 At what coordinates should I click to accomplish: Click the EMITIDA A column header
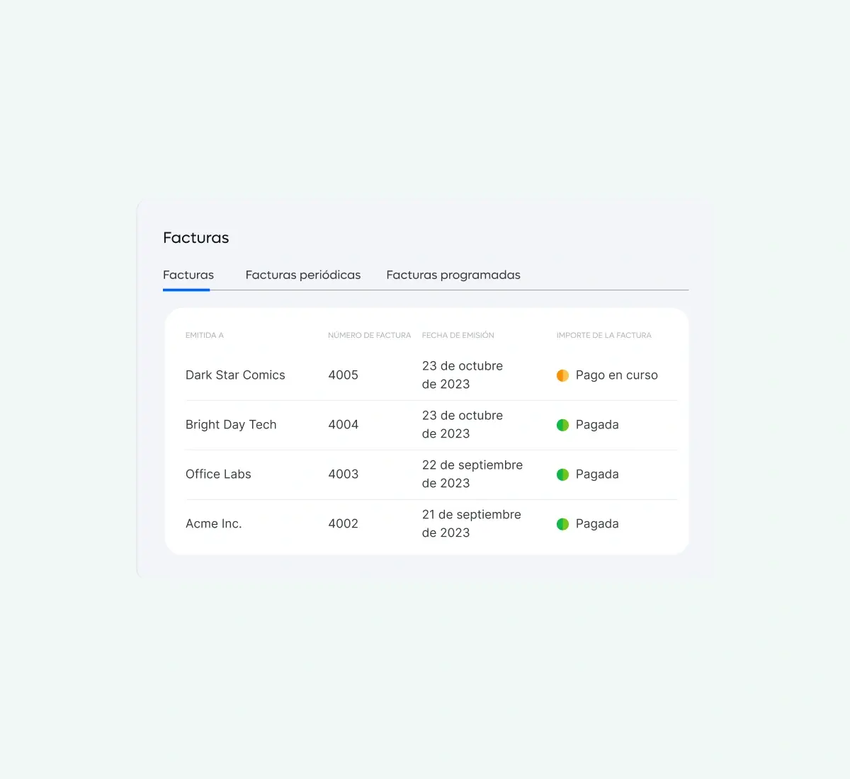click(x=205, y=336)
